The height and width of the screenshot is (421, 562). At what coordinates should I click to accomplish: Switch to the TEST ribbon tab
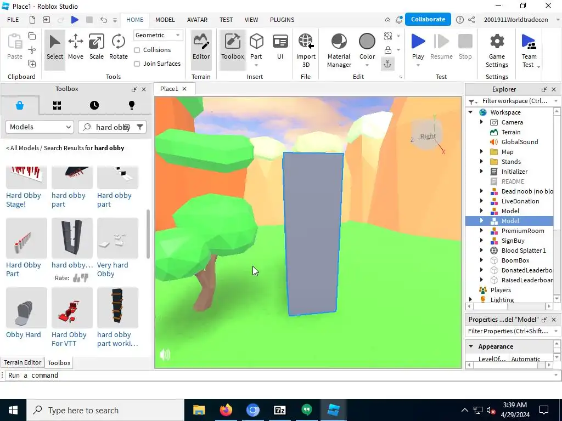click(226, 20)
